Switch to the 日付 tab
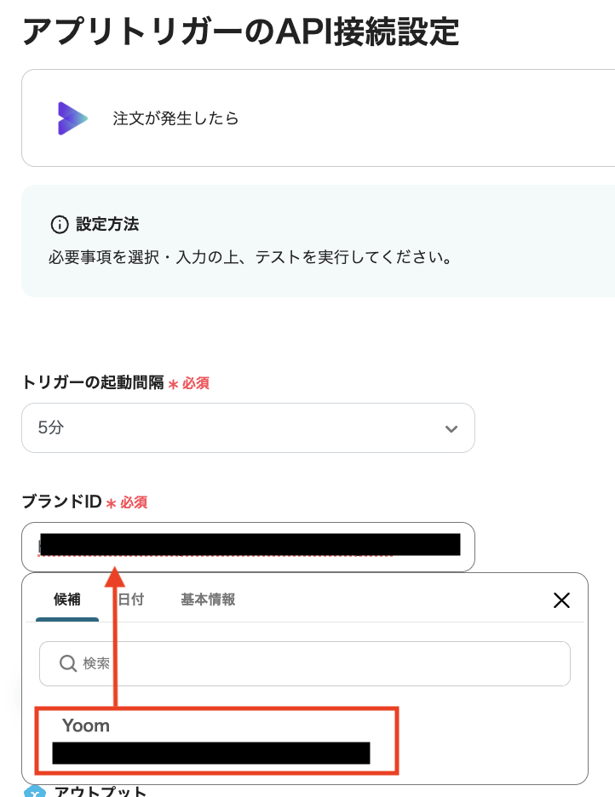The image size is (615, 797). coord(130,599)
